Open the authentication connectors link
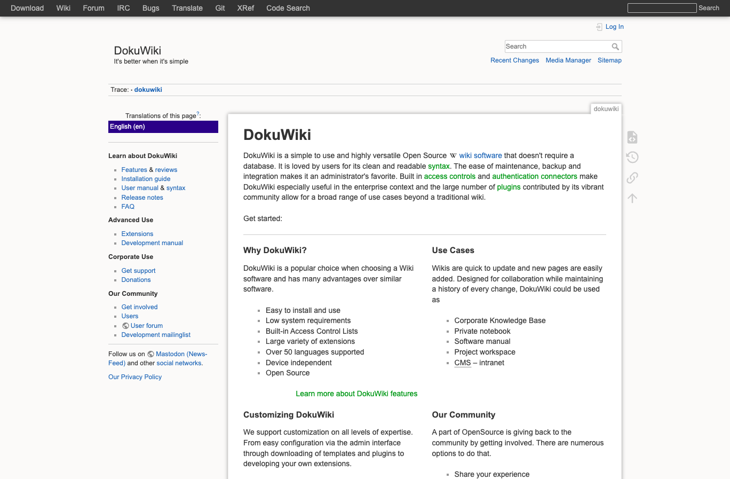 (535, 176)
